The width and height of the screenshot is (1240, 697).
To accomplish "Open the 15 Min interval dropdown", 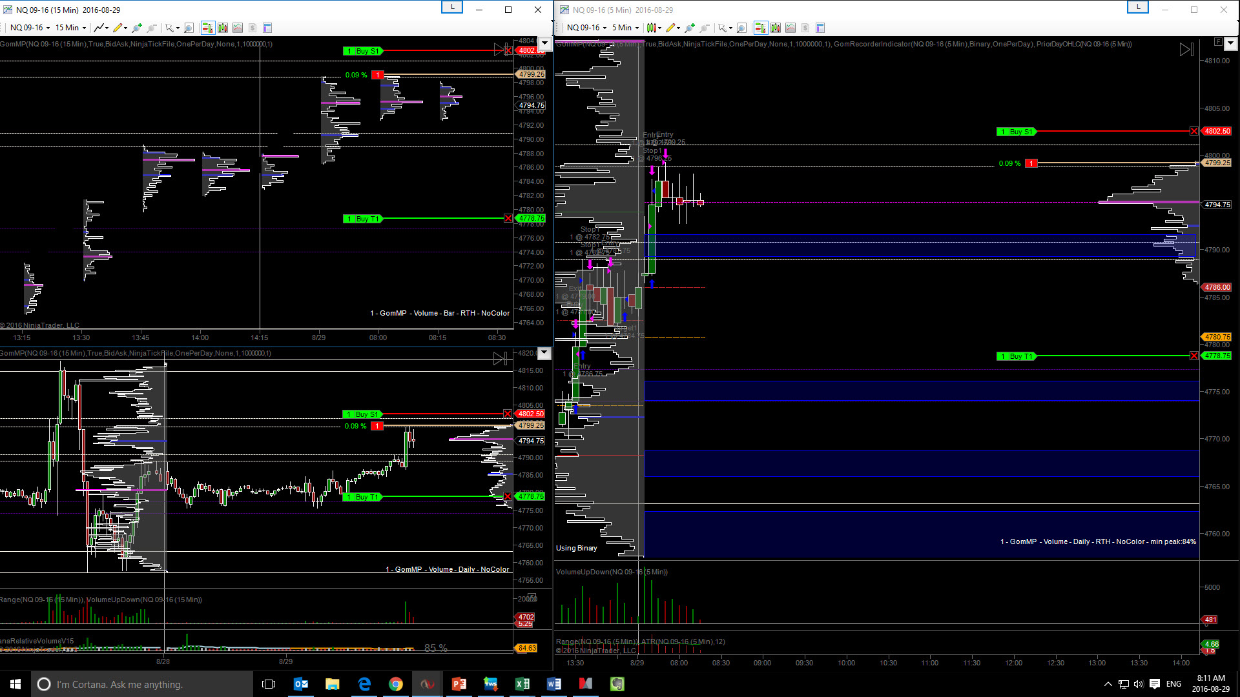I will 70,28.
